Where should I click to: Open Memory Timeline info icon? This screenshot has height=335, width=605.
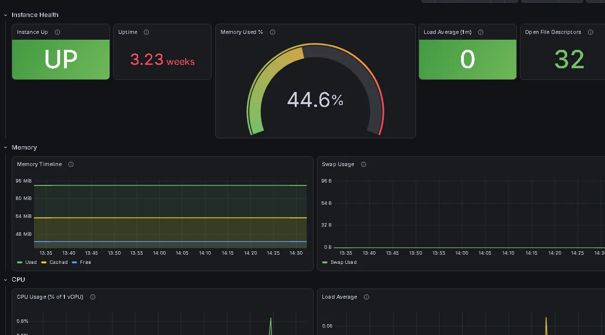point(71,165)
